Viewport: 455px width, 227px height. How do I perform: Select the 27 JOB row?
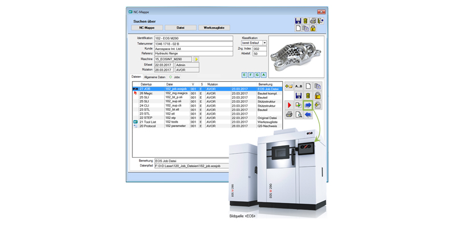[207, 89]
